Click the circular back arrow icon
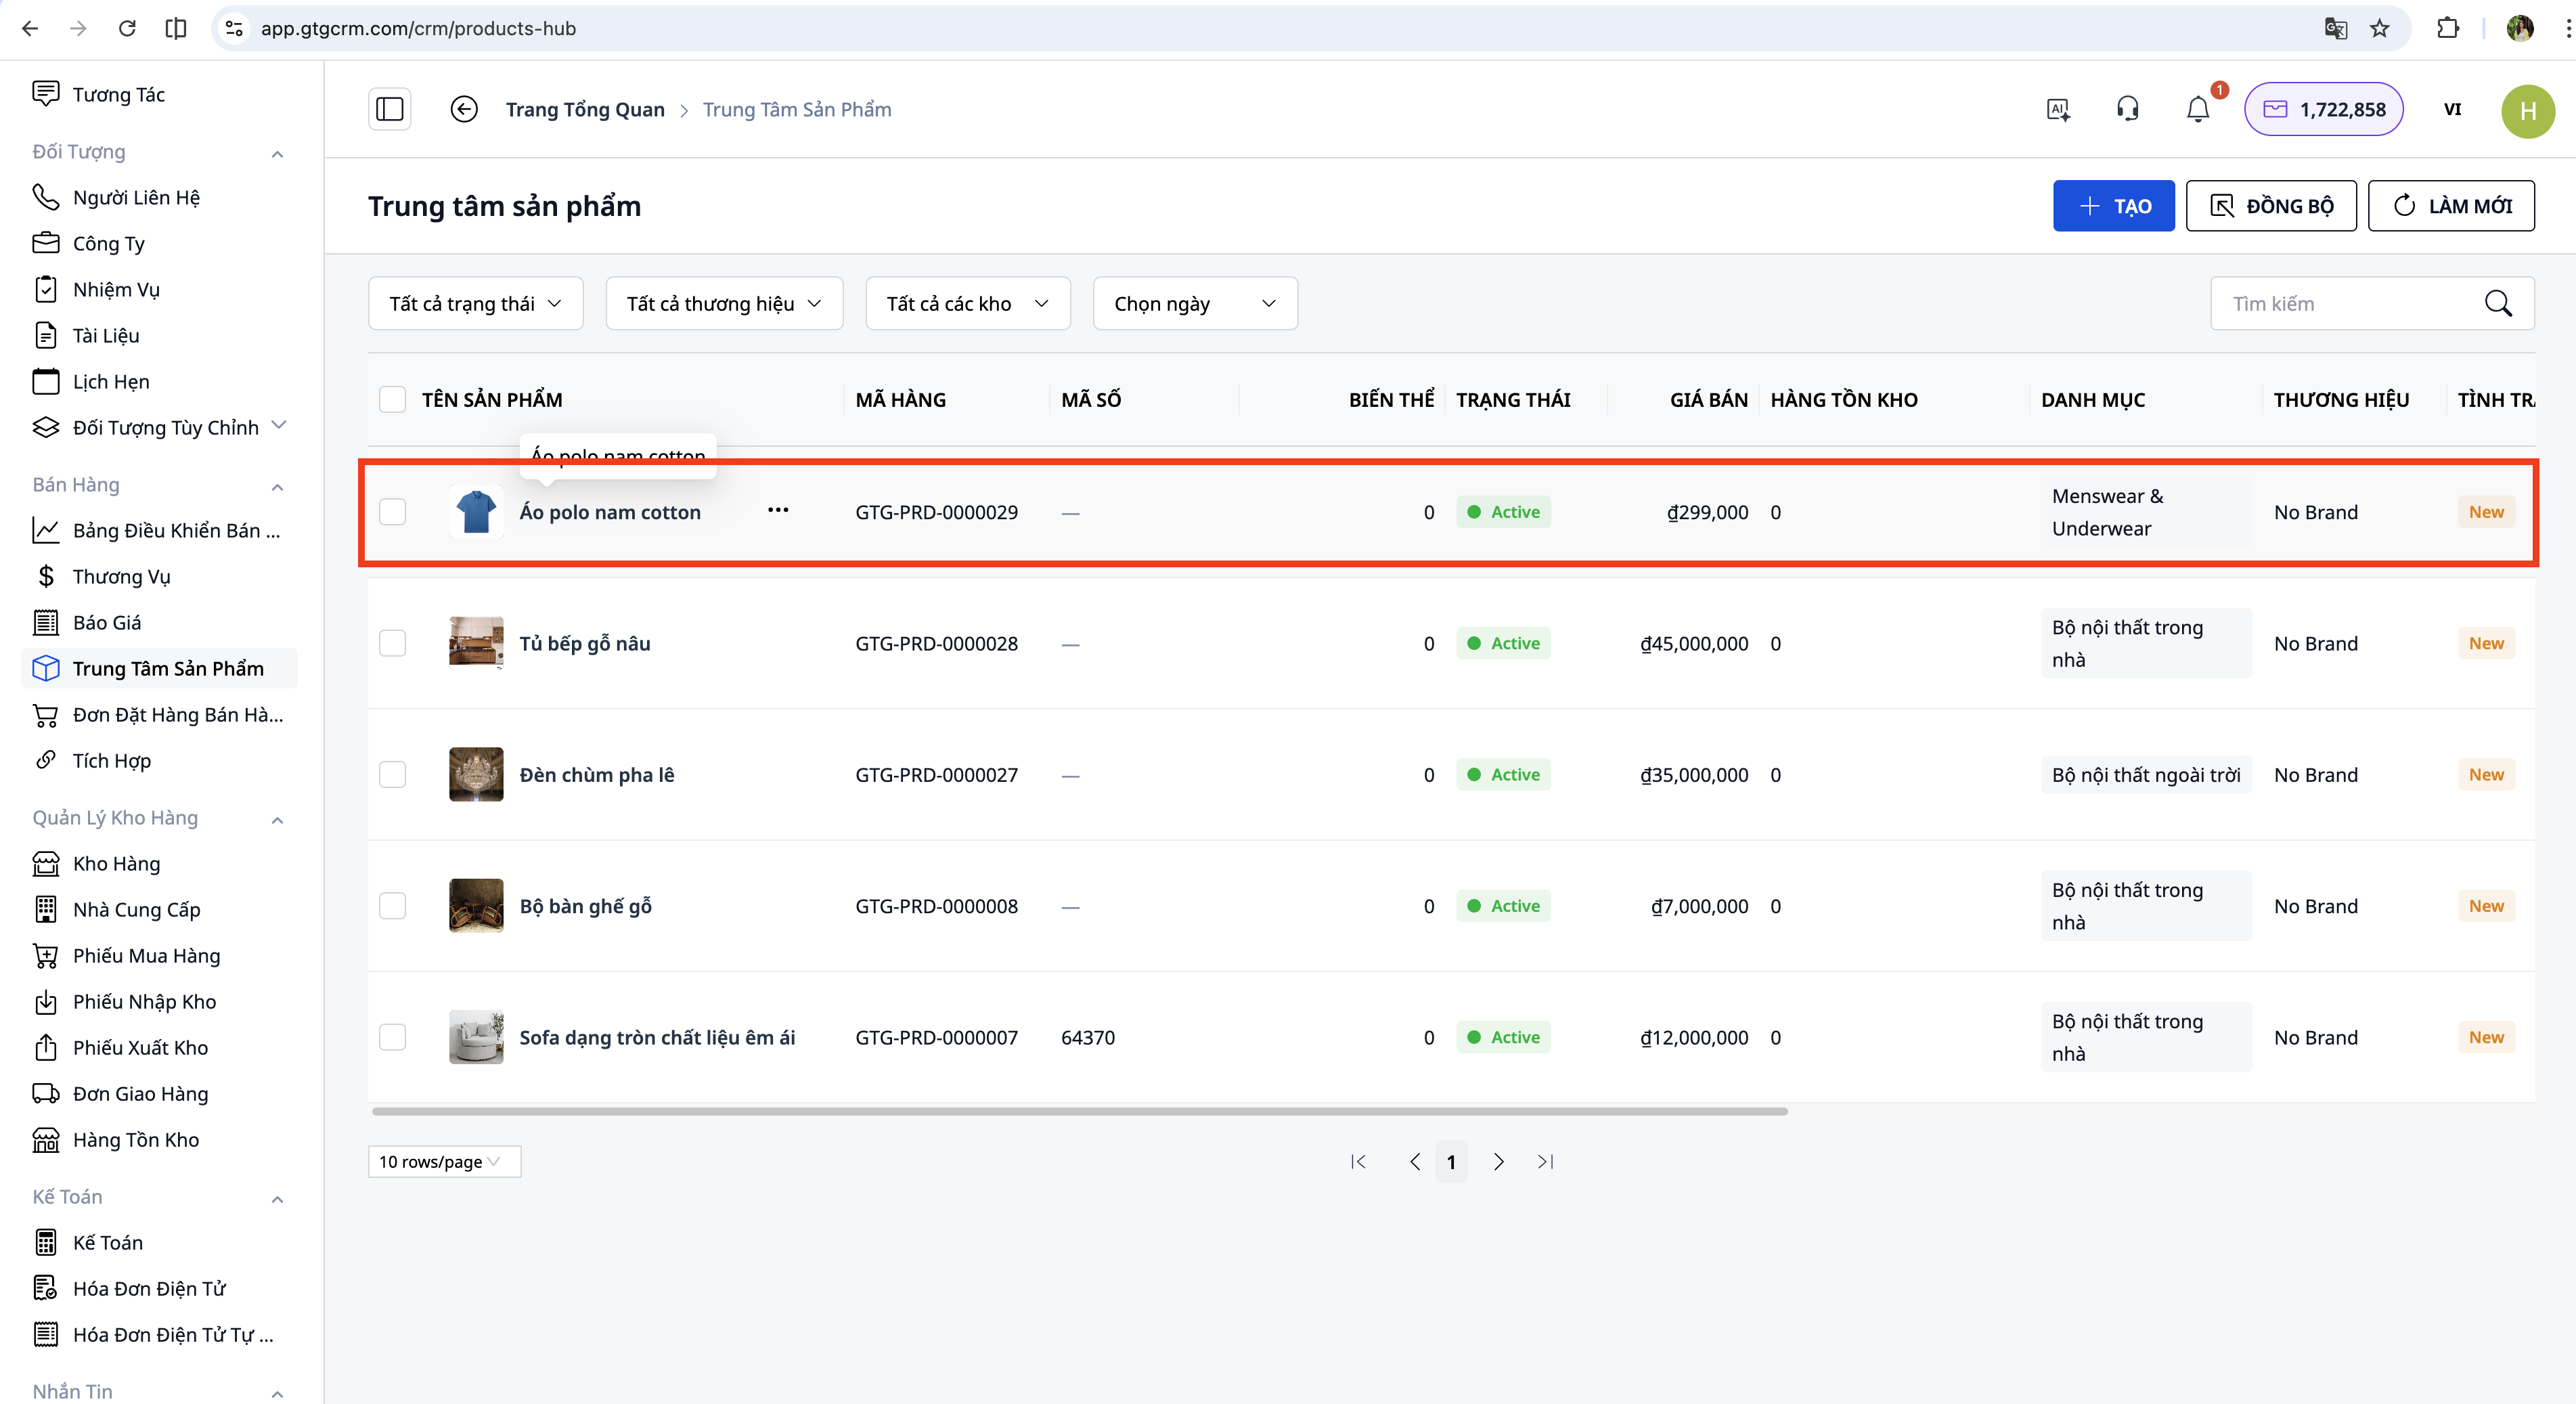Viewport: 2576px width, 1404px height. [463, 110]
